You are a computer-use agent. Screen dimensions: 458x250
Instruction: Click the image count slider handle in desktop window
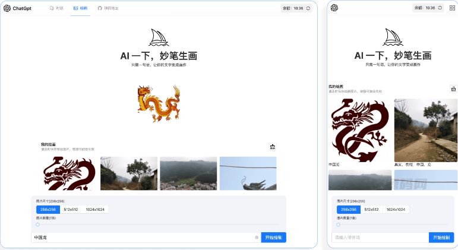(x=37, y=224)
